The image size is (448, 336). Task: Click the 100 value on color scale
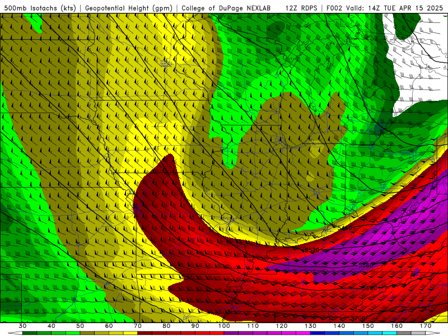coord(225,326)
